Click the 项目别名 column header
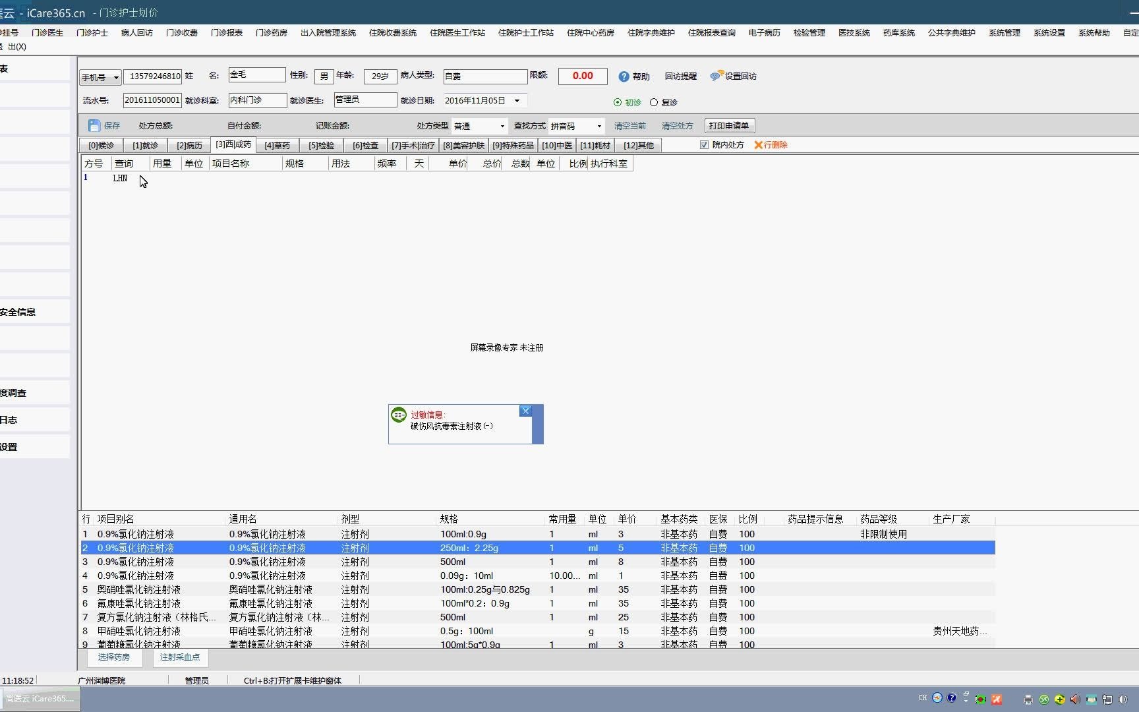This screenshot has height=712, width=1139. point(116,519)
